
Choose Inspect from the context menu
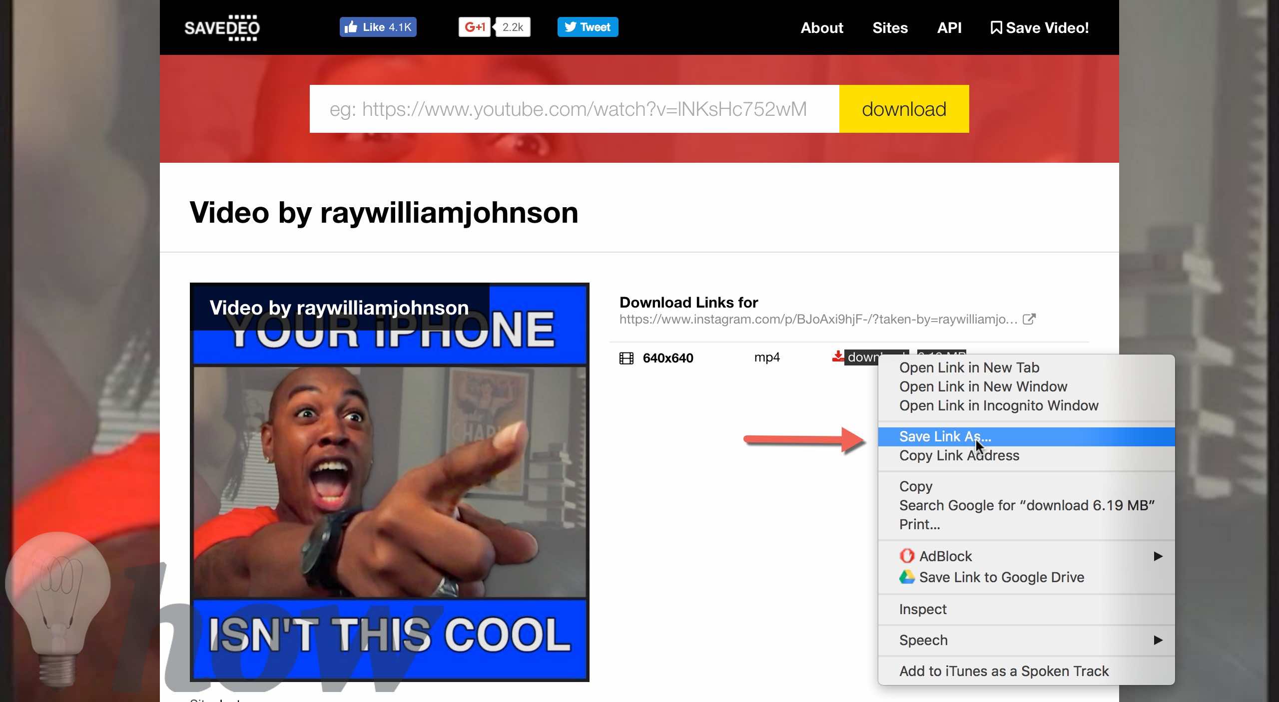(1026, 609)
